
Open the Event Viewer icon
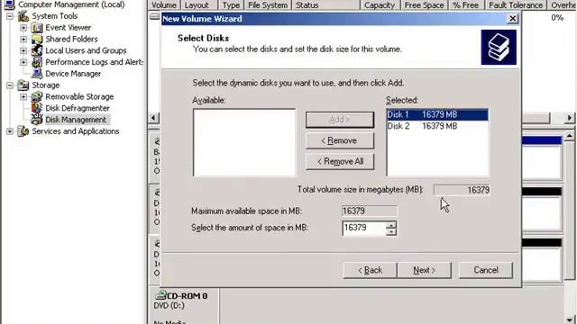(x=37, y=28)
